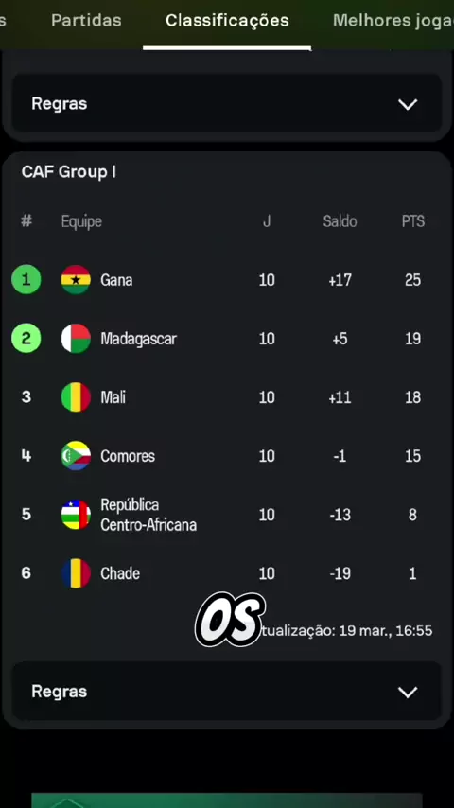This screenshot has height=808, width=454.
Task: Tap the Gana flag icon
Action: 76,280
